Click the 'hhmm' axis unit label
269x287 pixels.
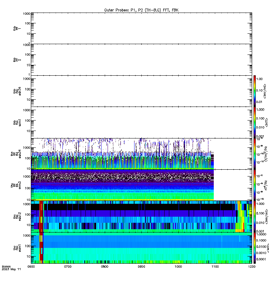pyautogui.click(x=6, y=267)
